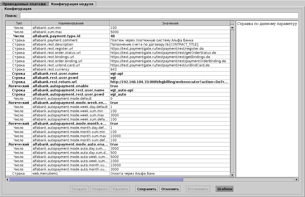Open the Шаблон dialog

click(224, 189)
